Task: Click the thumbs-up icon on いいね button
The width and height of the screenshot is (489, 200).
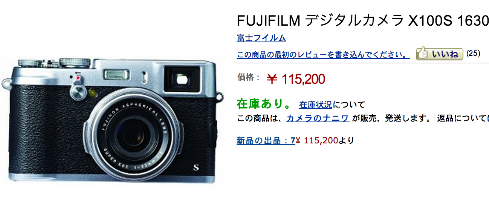Action: pos(423,54)
